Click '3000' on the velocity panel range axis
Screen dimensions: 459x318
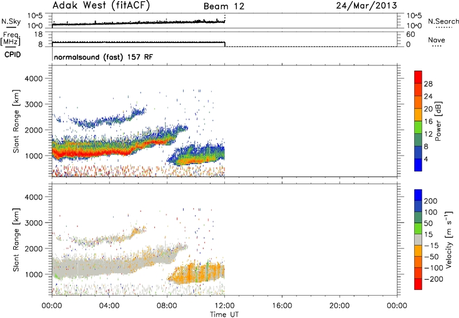33,223
